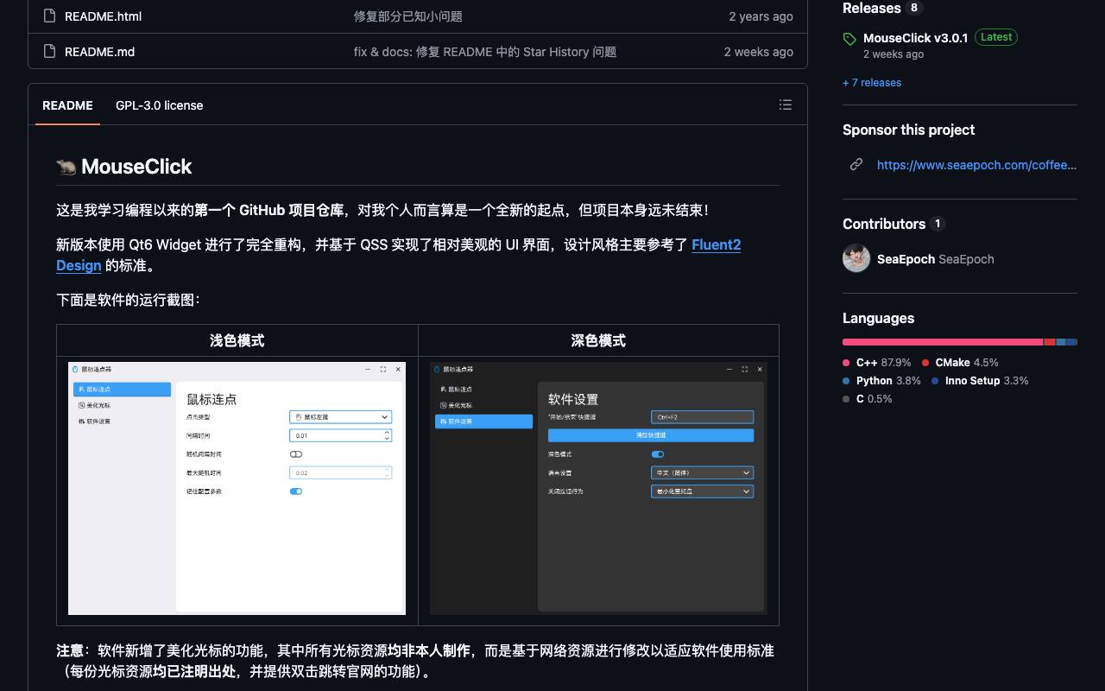
Task: Open the commit message about Star History fix
Action: tap(485, 52)
